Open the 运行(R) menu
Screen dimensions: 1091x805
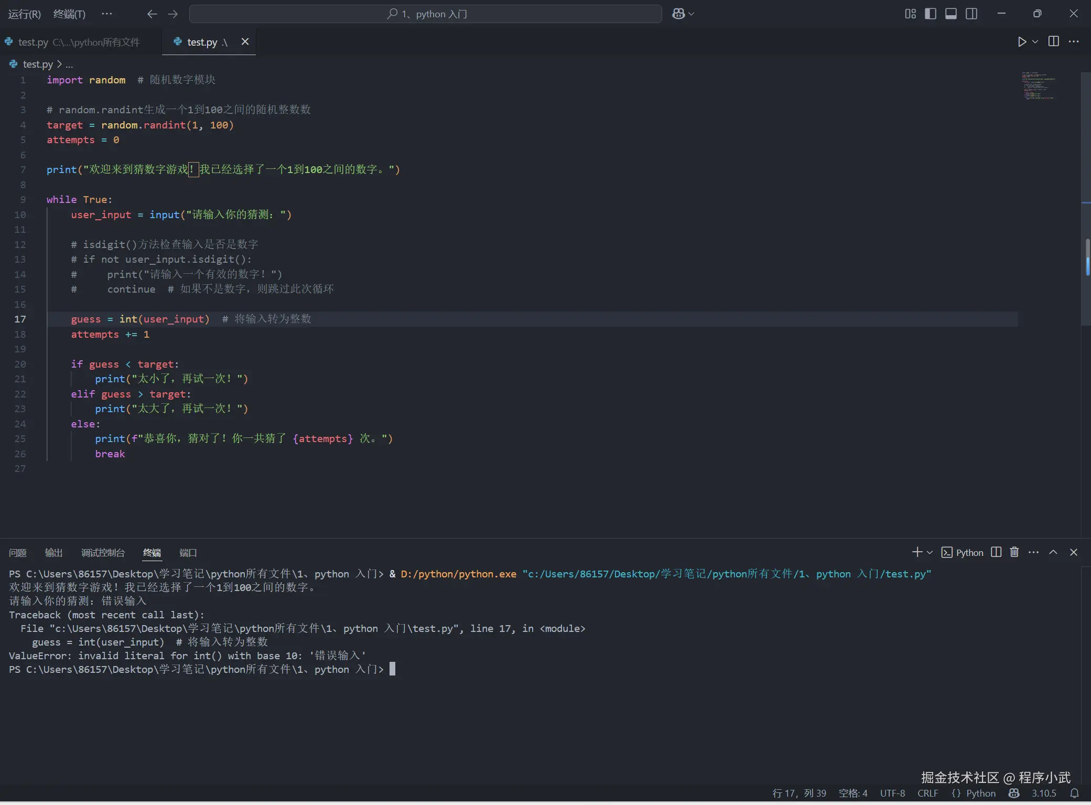(25, 14)
